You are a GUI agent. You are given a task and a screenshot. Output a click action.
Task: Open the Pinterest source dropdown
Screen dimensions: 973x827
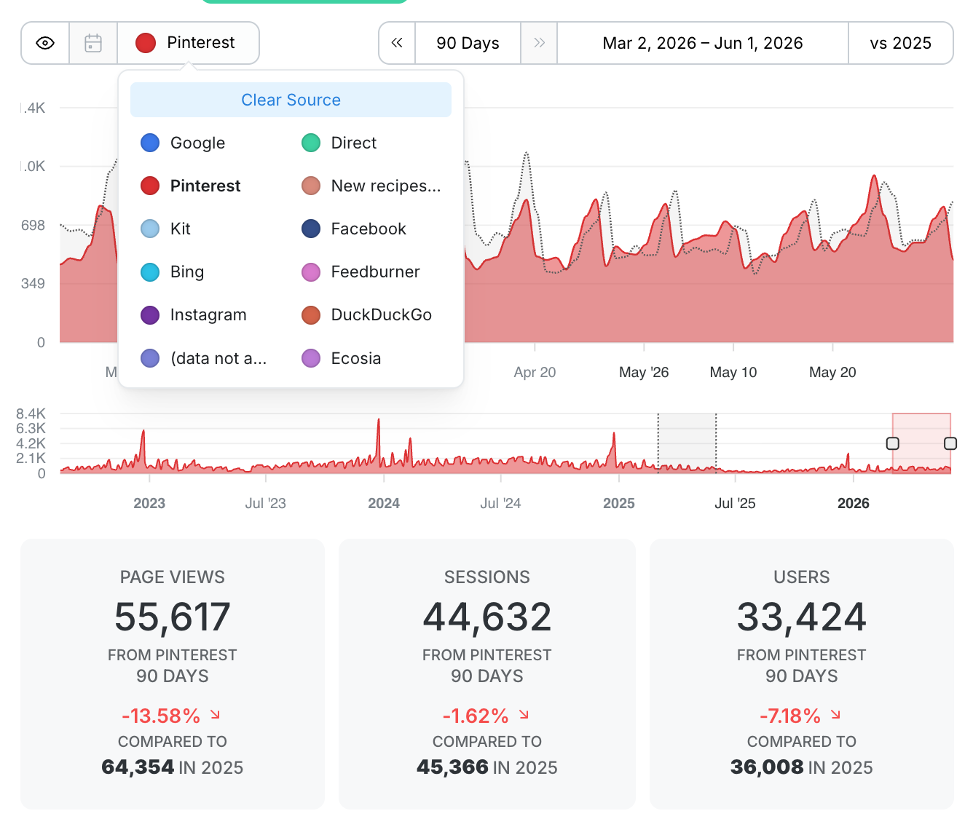(188, 43)
